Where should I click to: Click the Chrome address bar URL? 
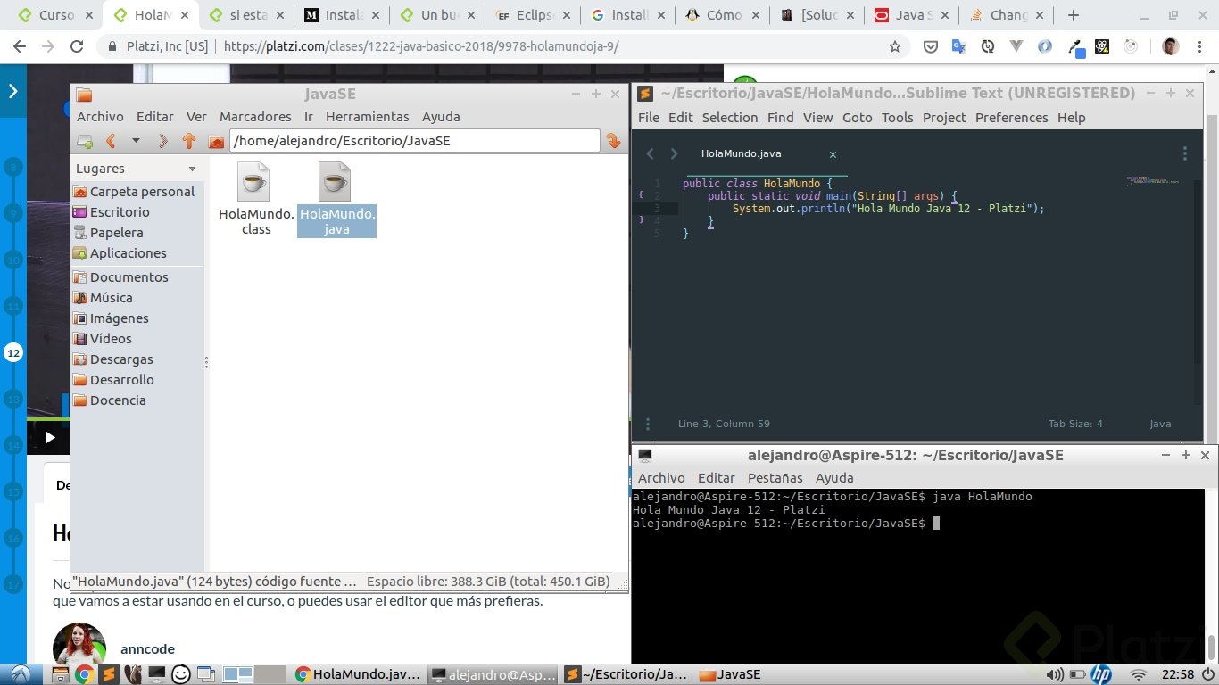(x=421, y=46)
